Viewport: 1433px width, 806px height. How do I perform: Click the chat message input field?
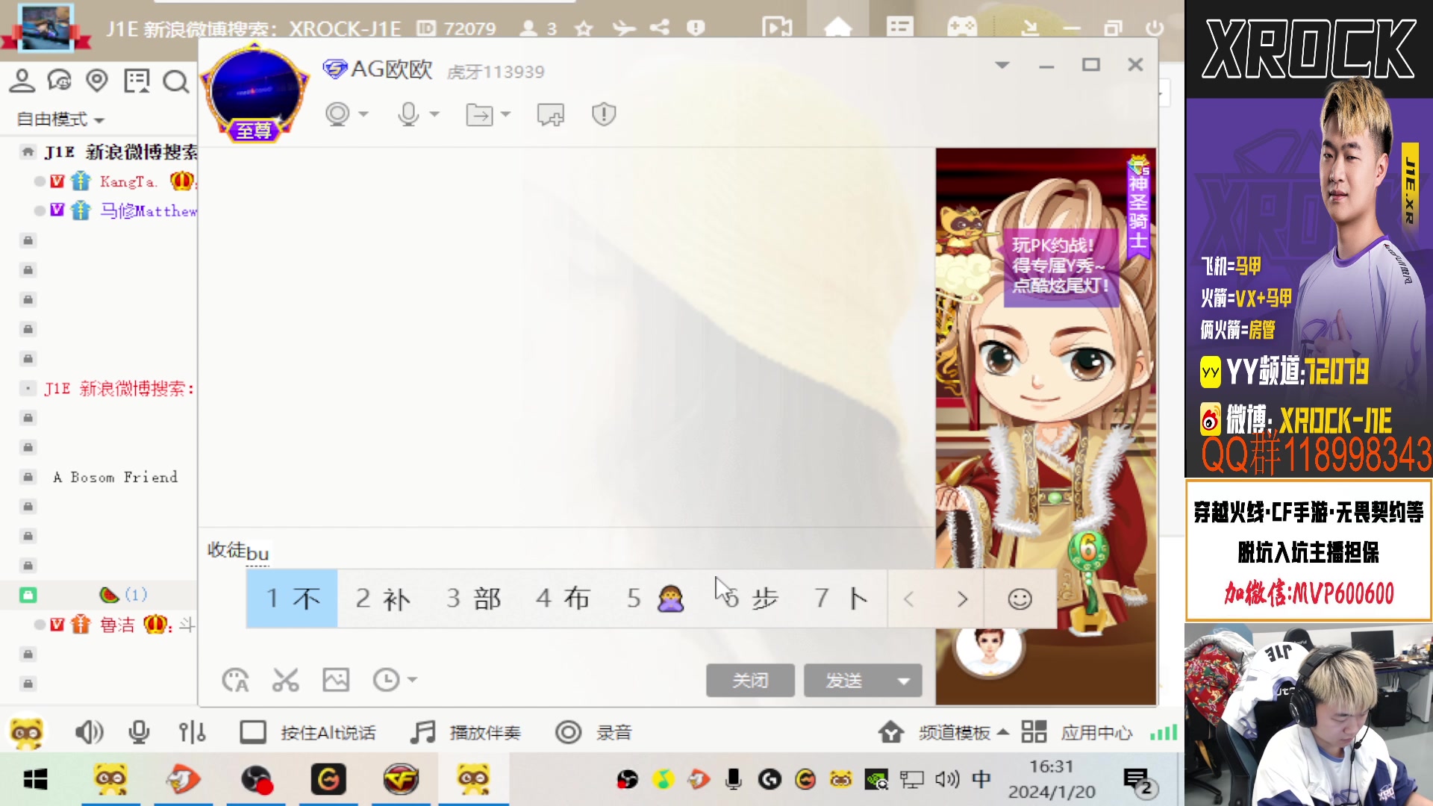click(567, 590)
